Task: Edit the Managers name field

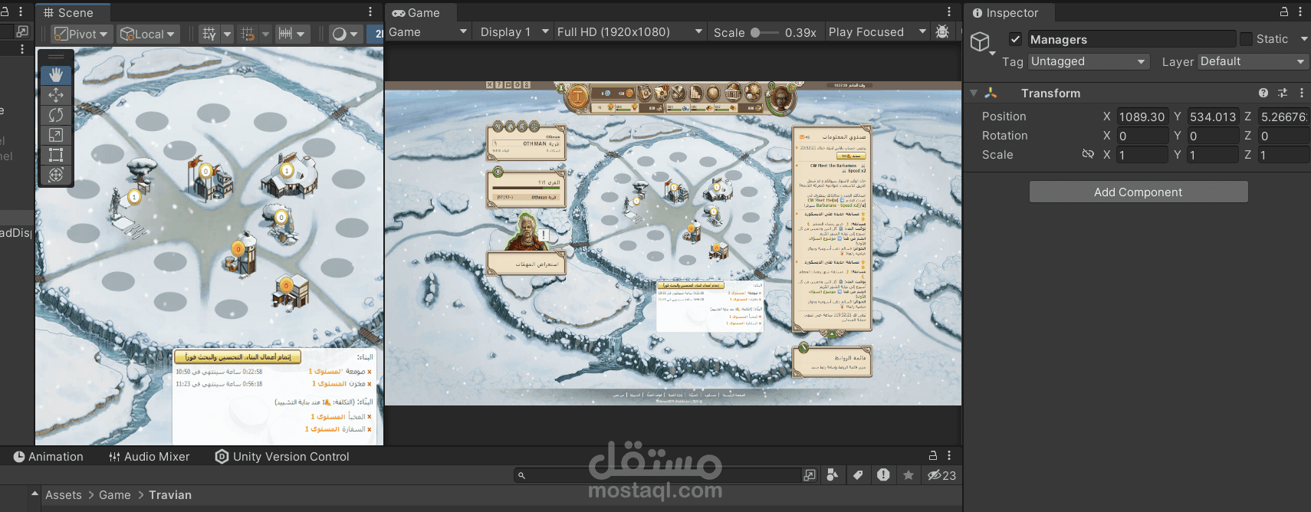Action: (x=1132, y=39)
